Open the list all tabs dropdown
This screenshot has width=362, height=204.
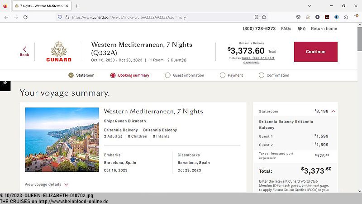coord(310,6)
